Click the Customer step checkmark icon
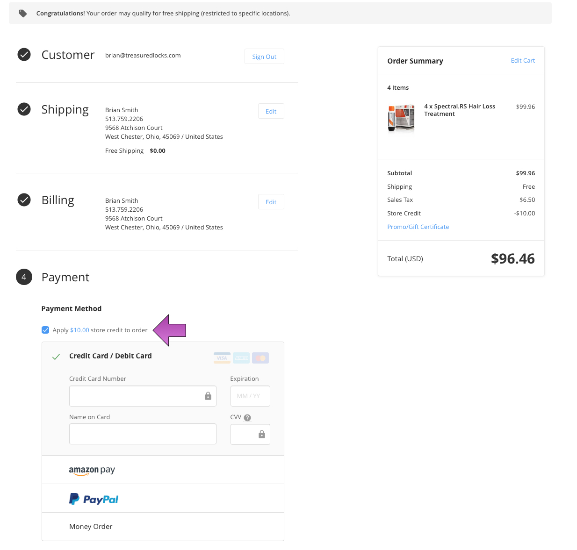The height and width of the screenshot is (550, 577). [24, 55]
